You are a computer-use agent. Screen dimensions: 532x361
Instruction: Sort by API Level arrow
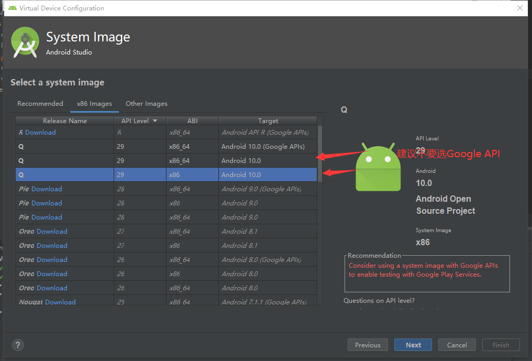(x=155, y=121)
